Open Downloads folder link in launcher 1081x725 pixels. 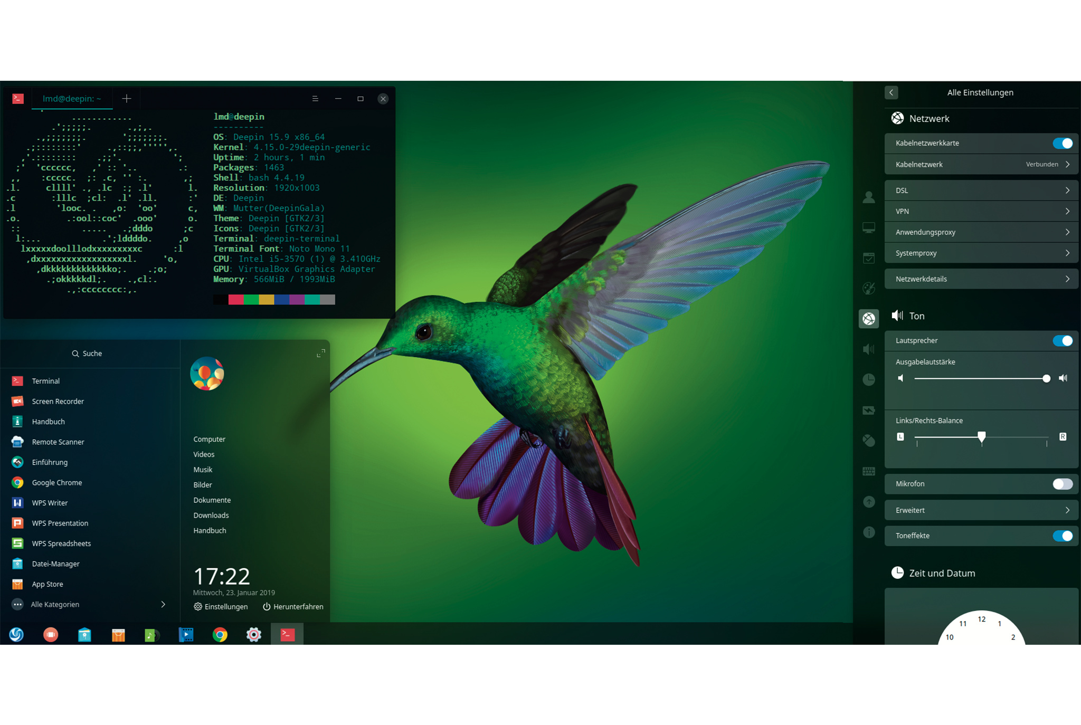pyautogui.click(x=211, y=515)
